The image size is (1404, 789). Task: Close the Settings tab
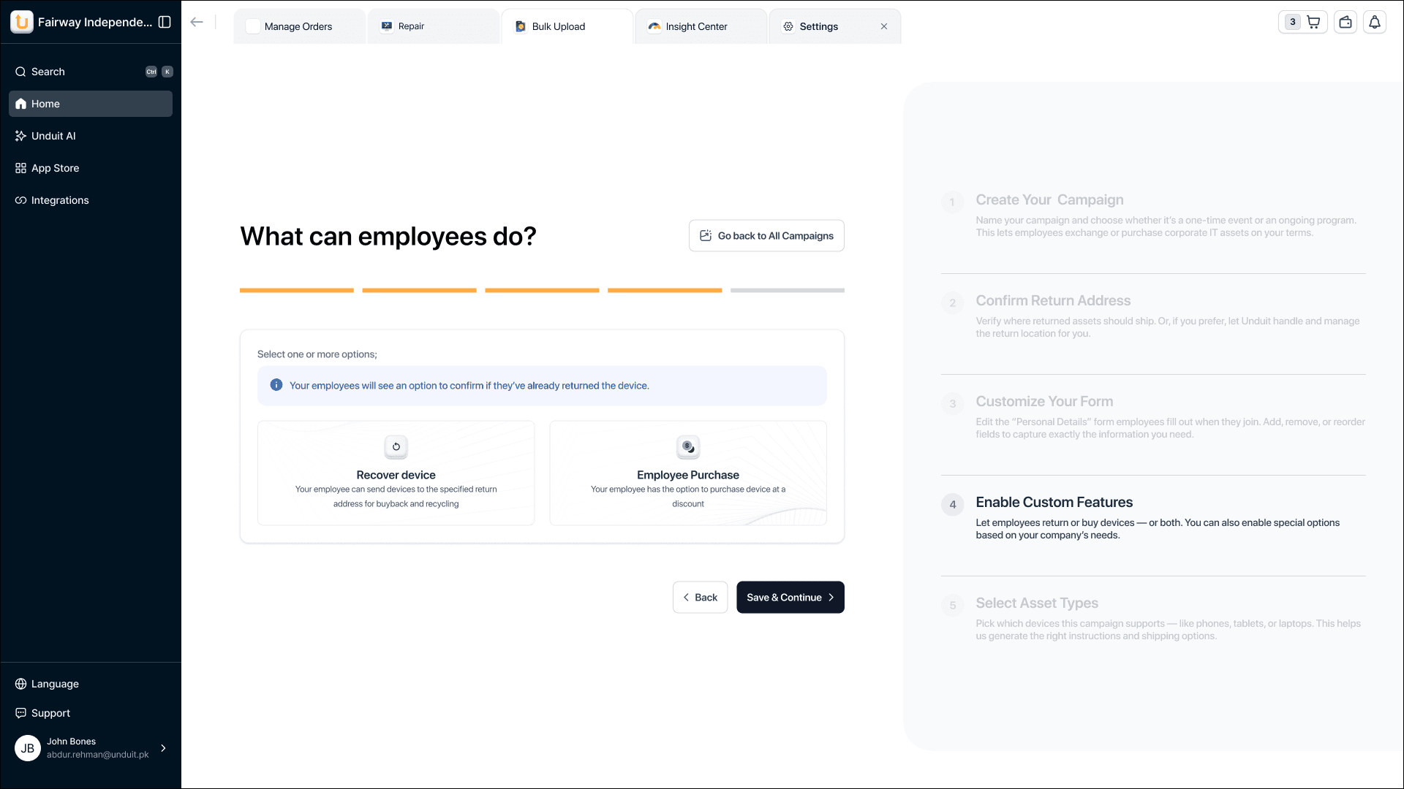[x=884, y=26]
